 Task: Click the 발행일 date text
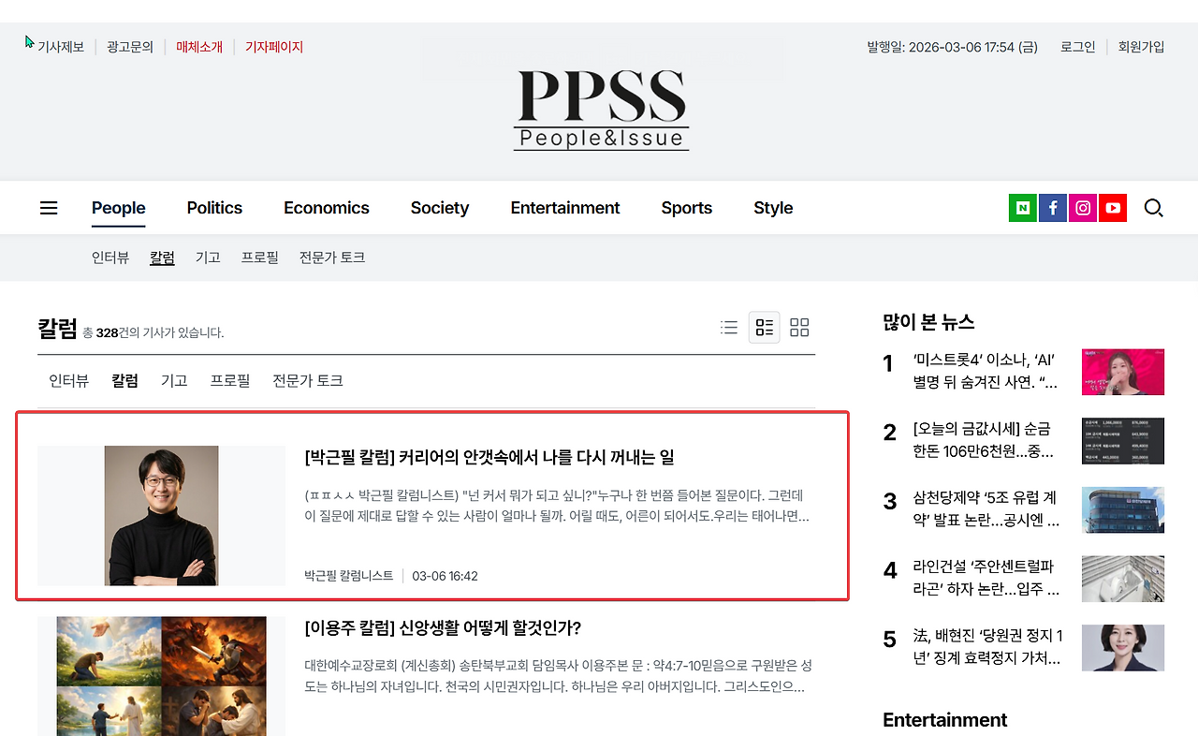(952, 47)
